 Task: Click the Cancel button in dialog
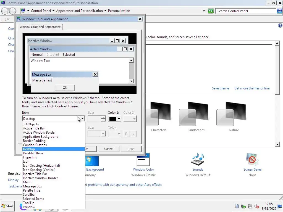click(x=109, y=149)
